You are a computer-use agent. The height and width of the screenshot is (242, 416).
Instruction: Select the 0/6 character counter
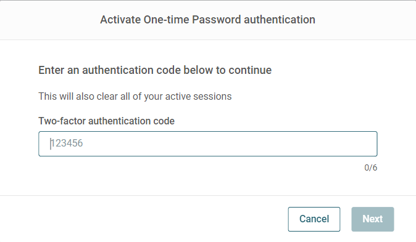[370, 167]
